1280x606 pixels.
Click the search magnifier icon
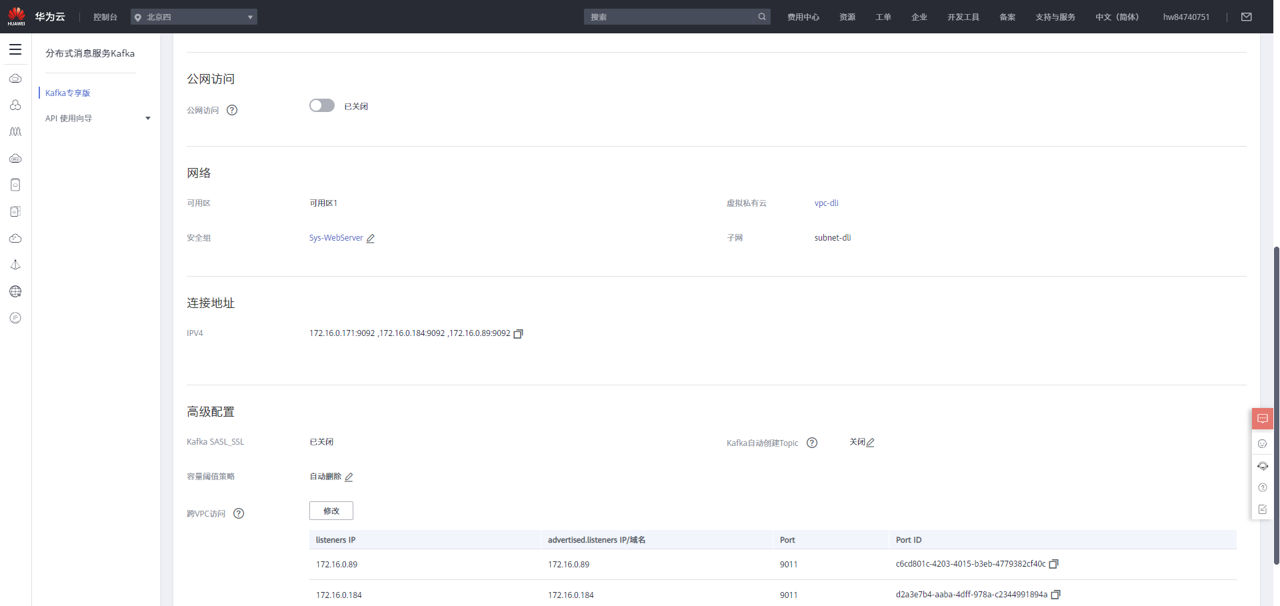point(762,17)
